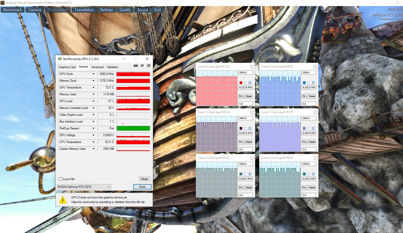Open the Tessellation menu in Heaven

click(84, 10)
